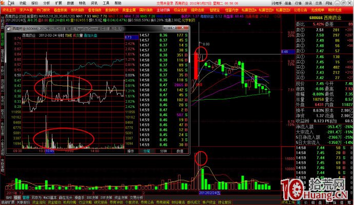Click 主站切换 in the red toolbar
Viewport: 354px width, 205px height.
click(x=163, y=10)
